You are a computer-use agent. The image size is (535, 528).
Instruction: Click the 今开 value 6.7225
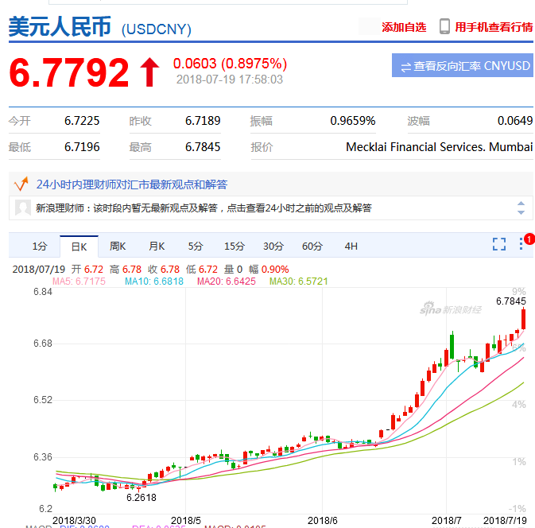(x=82, y=121)
